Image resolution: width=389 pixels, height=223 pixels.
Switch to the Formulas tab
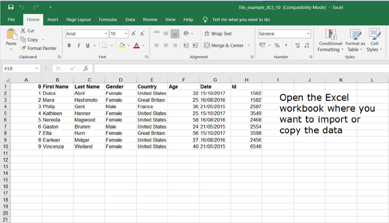pos(108,19)
